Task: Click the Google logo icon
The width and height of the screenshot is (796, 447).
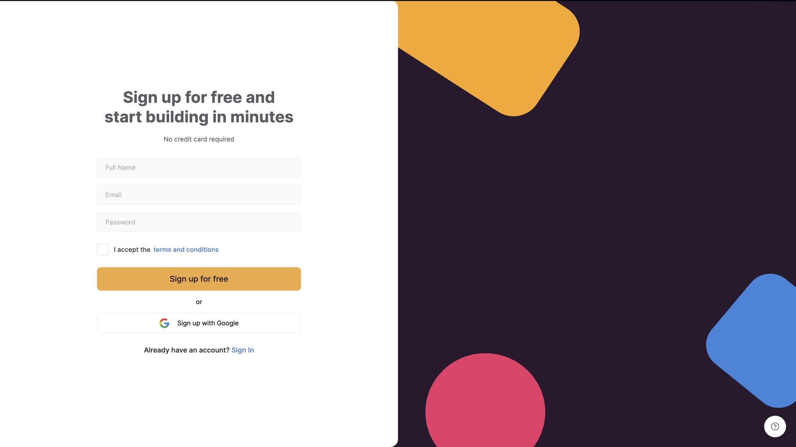Action: [x=164, y=323]
